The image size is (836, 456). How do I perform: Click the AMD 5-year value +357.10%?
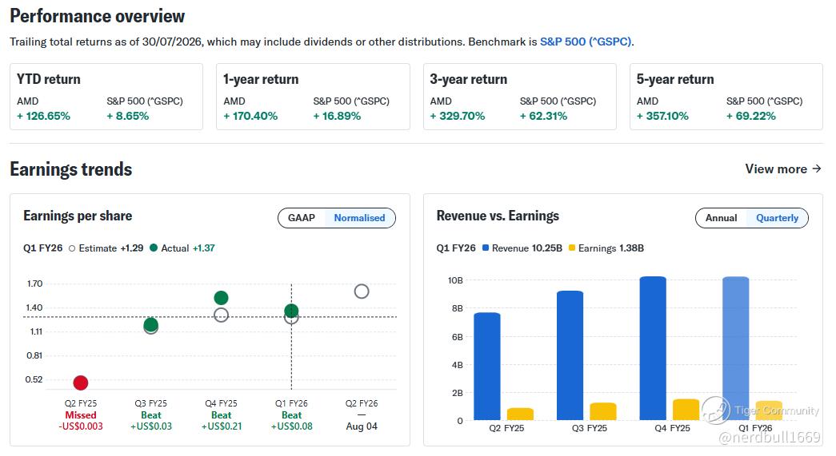(x=662, y=116)
